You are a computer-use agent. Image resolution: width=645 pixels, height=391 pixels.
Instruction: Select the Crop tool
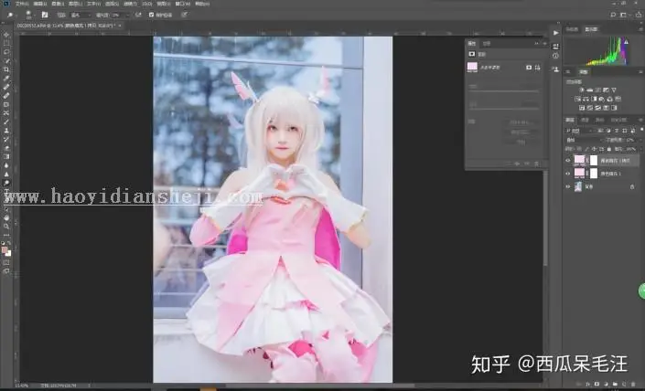6,69
